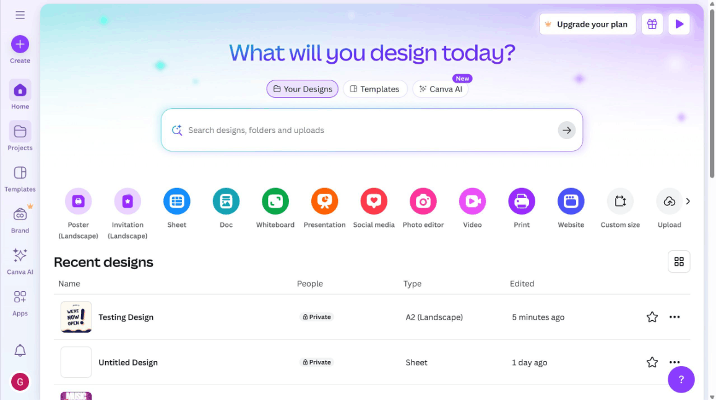Click the 'Sheet' type cell of Untitled Design
The image size is (716, 400).
[416, 362]
